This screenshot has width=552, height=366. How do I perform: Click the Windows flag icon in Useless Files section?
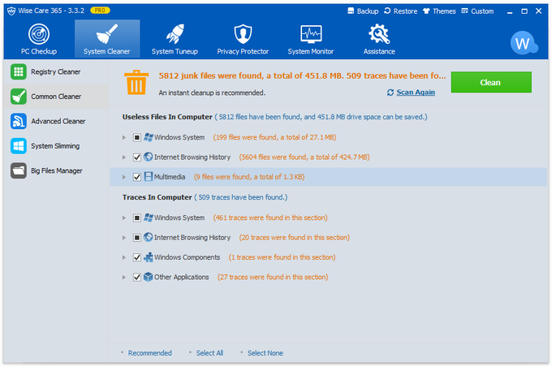click(149, 137)
